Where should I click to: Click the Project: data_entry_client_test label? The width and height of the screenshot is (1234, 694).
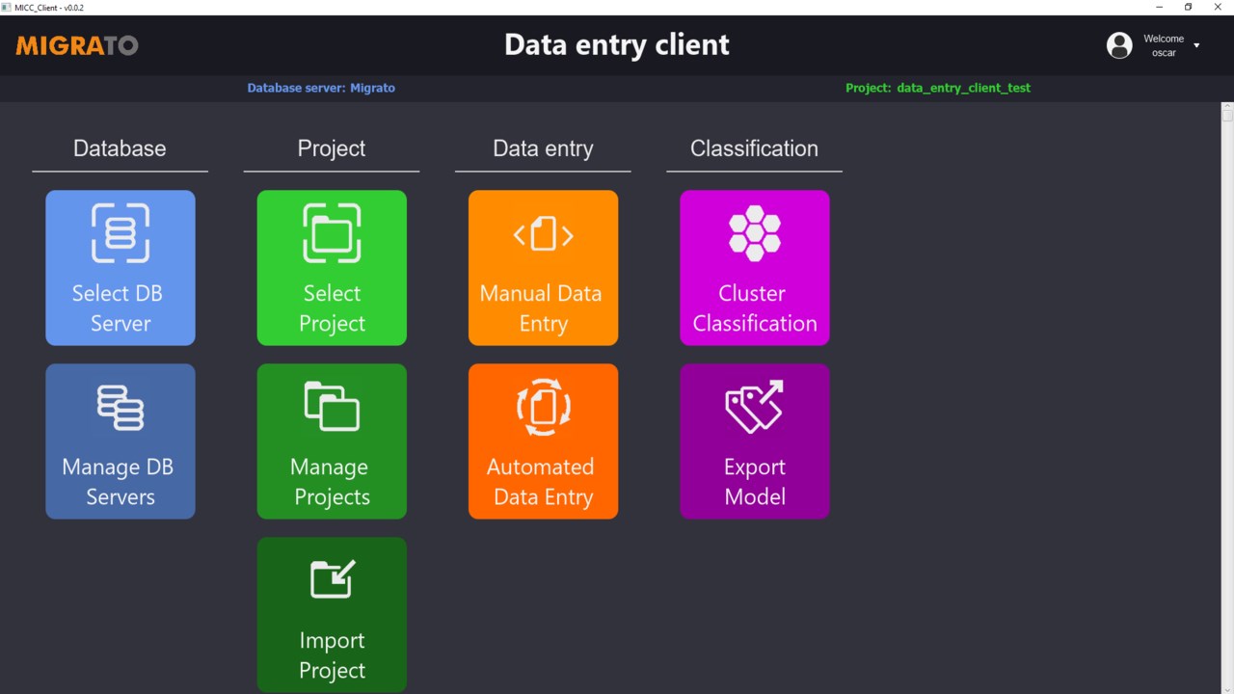(x=938, y=88)
